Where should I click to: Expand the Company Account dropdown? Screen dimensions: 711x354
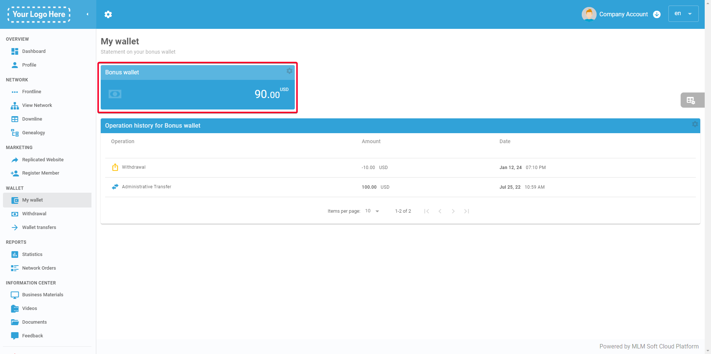(657, 14)
